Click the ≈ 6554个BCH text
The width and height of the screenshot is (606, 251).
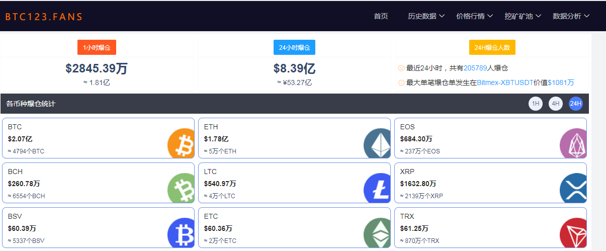click(26, 196)
